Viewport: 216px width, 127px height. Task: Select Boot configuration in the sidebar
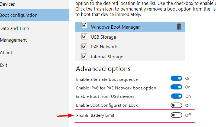coord(19,15)
